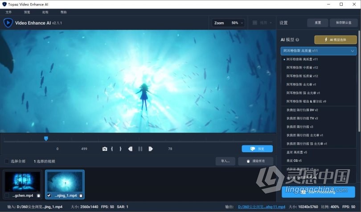
Task: Select the 阿耳特弥斯 高质量 v11 list option
Action: pyautogui.click(x=319, y=59)
